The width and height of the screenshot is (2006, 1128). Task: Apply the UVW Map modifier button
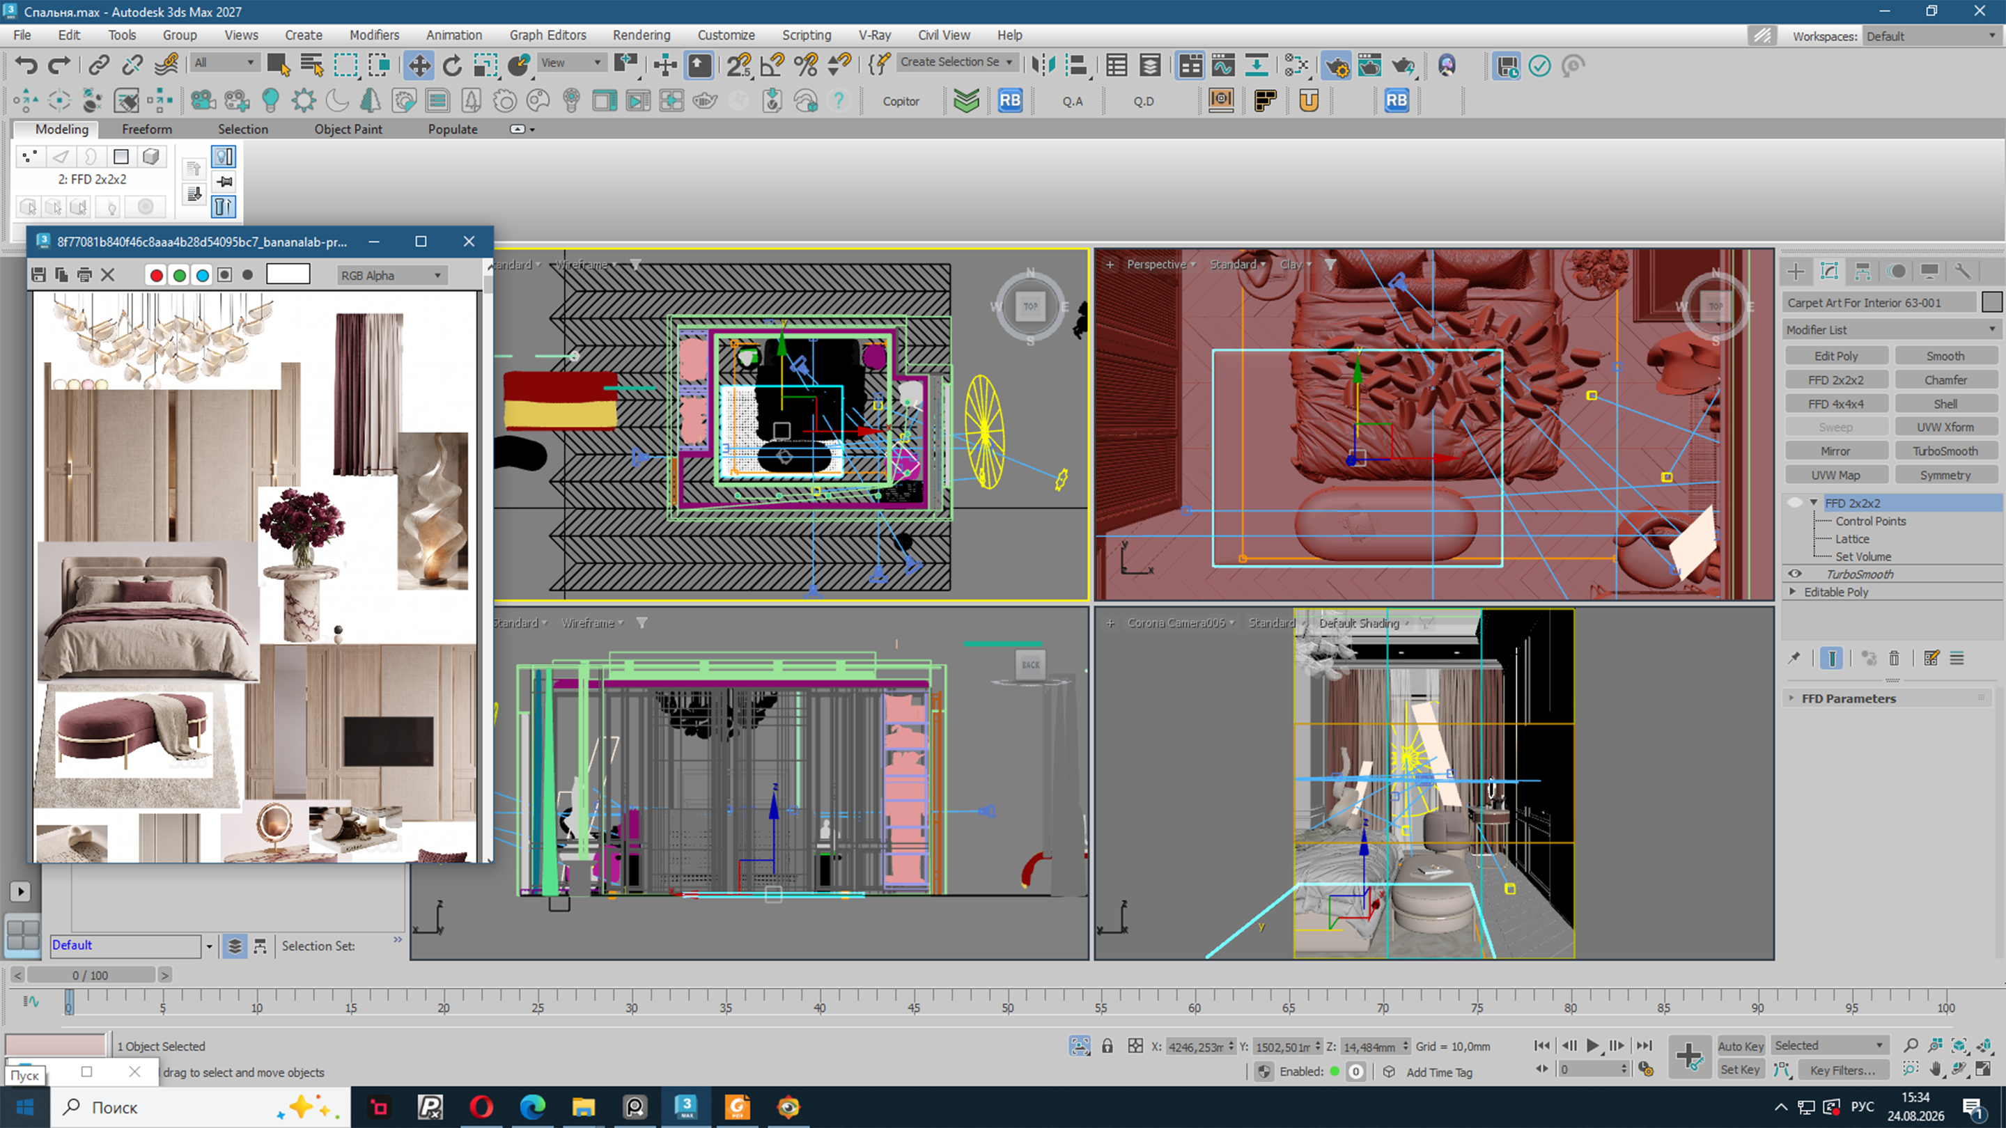pos(1836,475)
